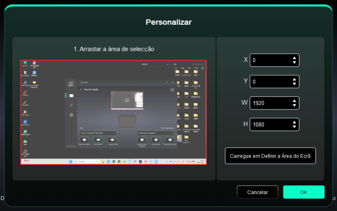Click inside the Y coordinate field

pos(270,82)
